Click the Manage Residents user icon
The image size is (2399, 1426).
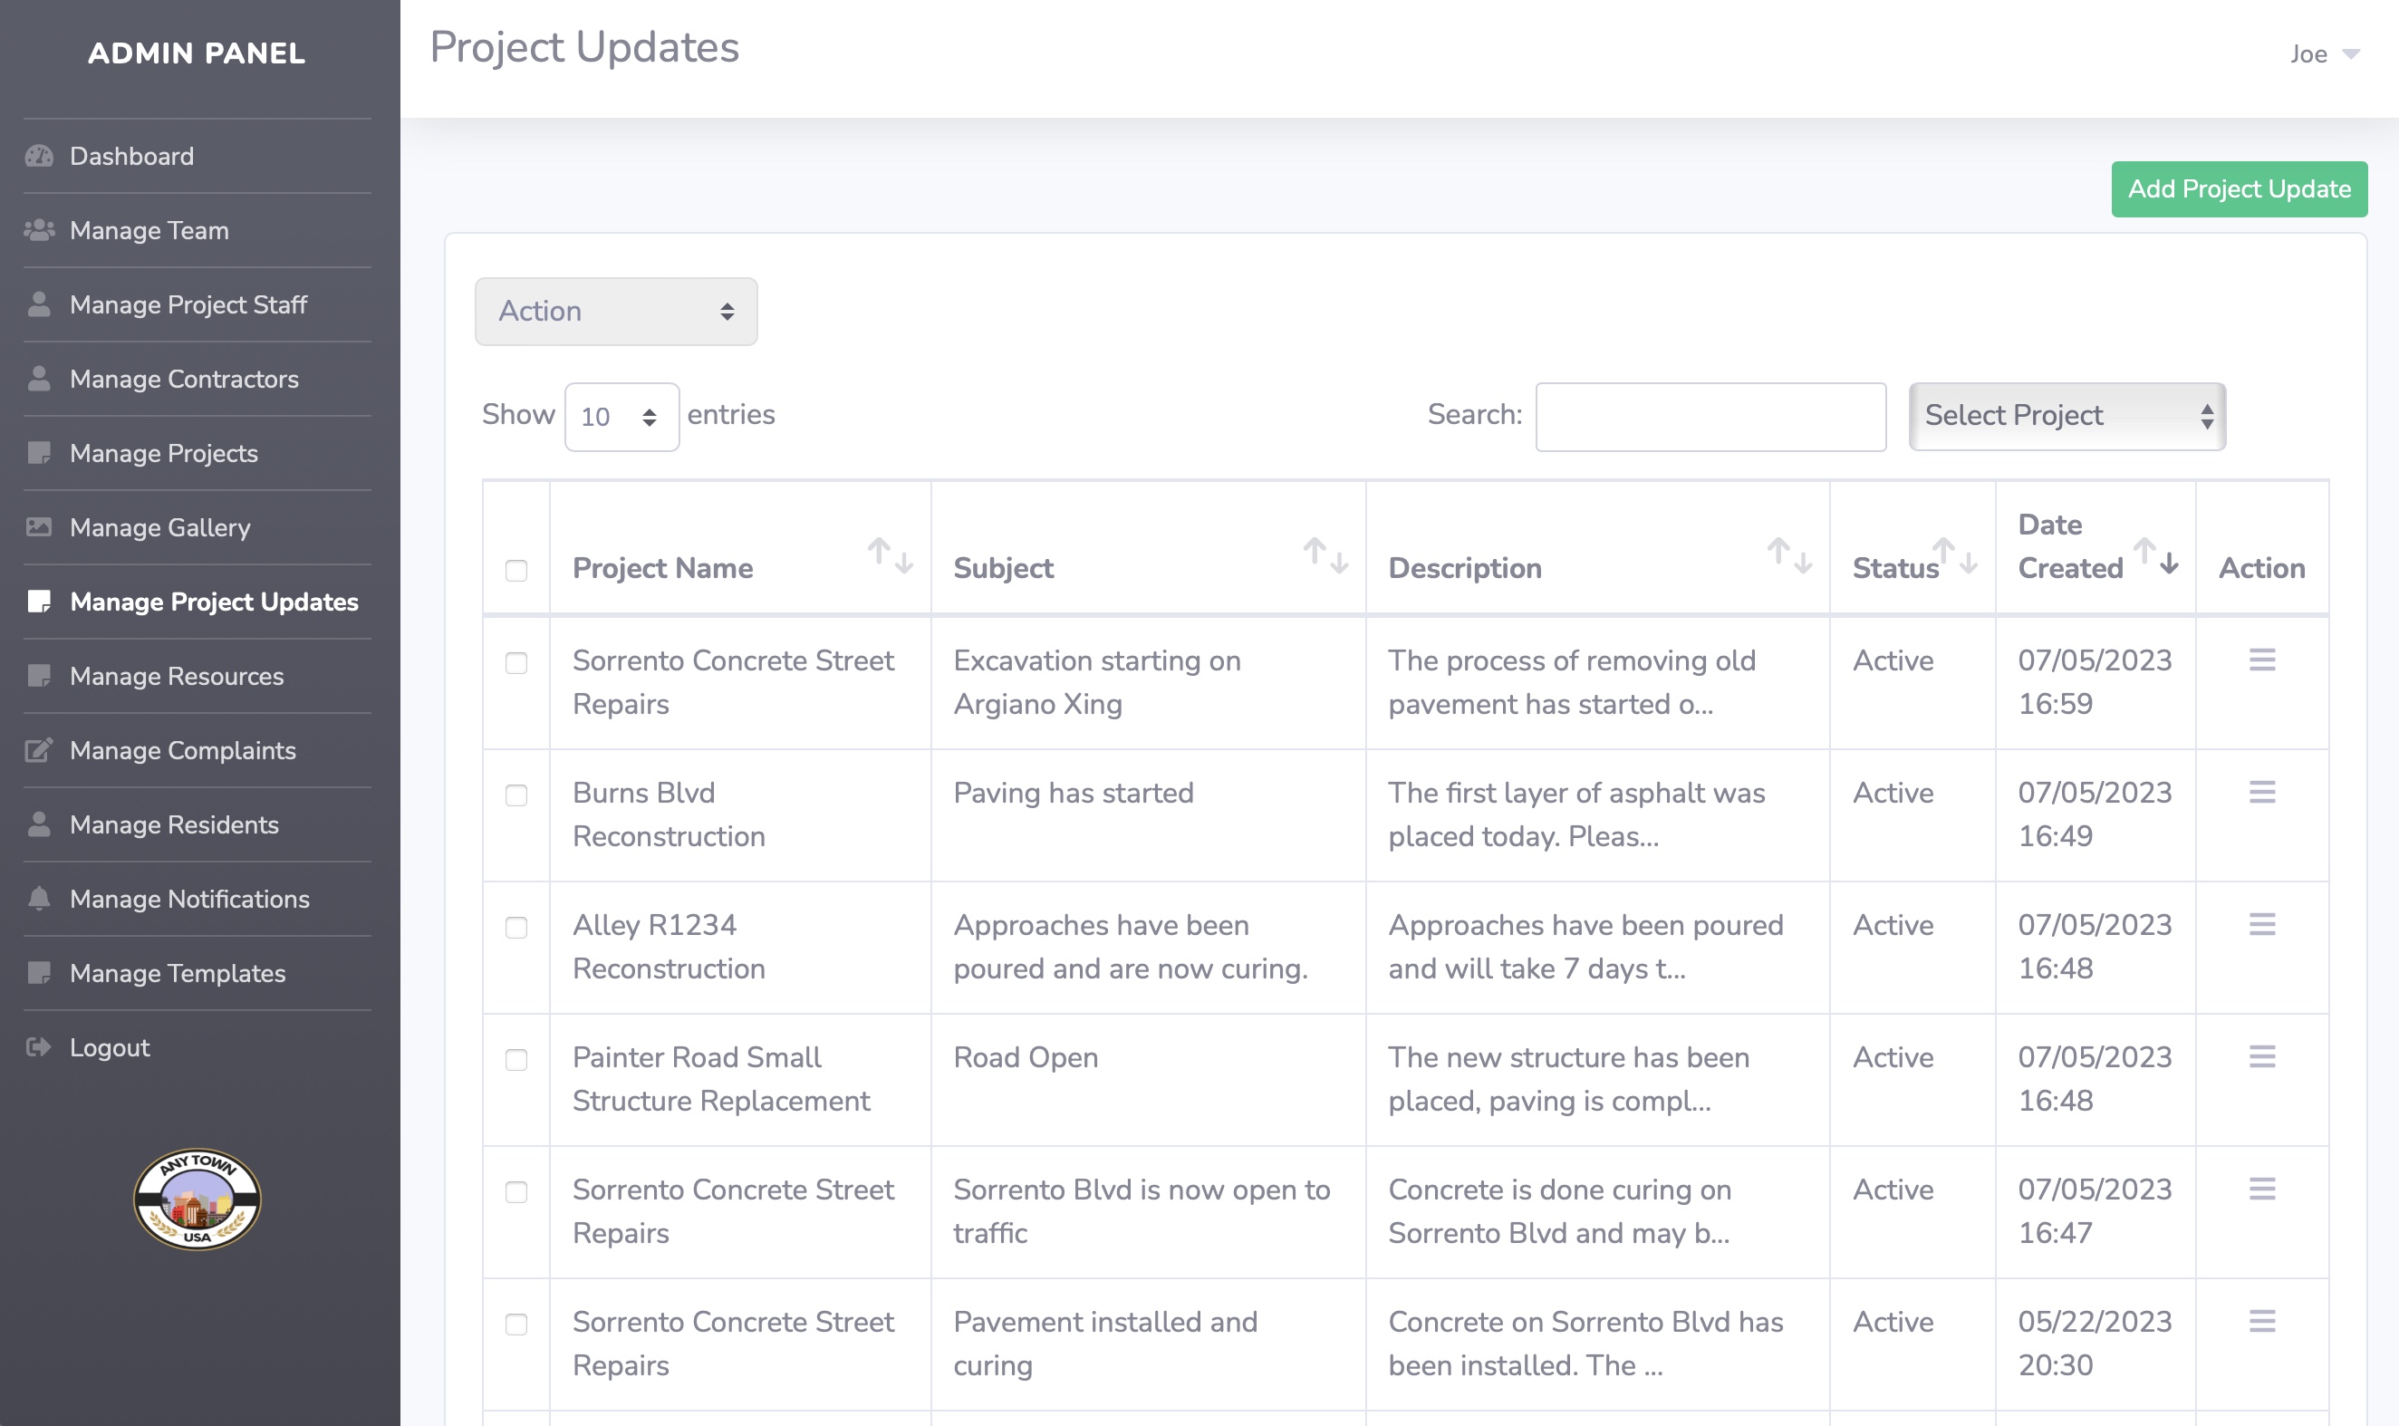(39, 824)
